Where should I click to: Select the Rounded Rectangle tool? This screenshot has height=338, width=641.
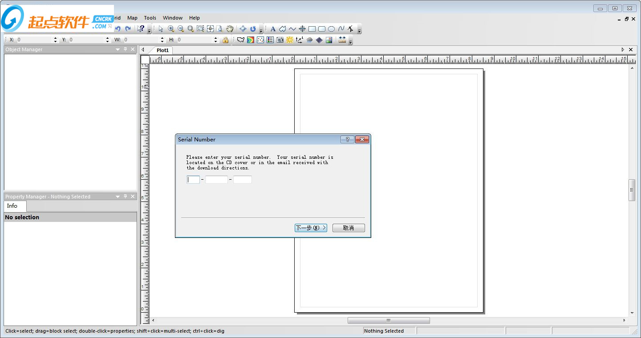pyautogui.click(x=322, y=29)
